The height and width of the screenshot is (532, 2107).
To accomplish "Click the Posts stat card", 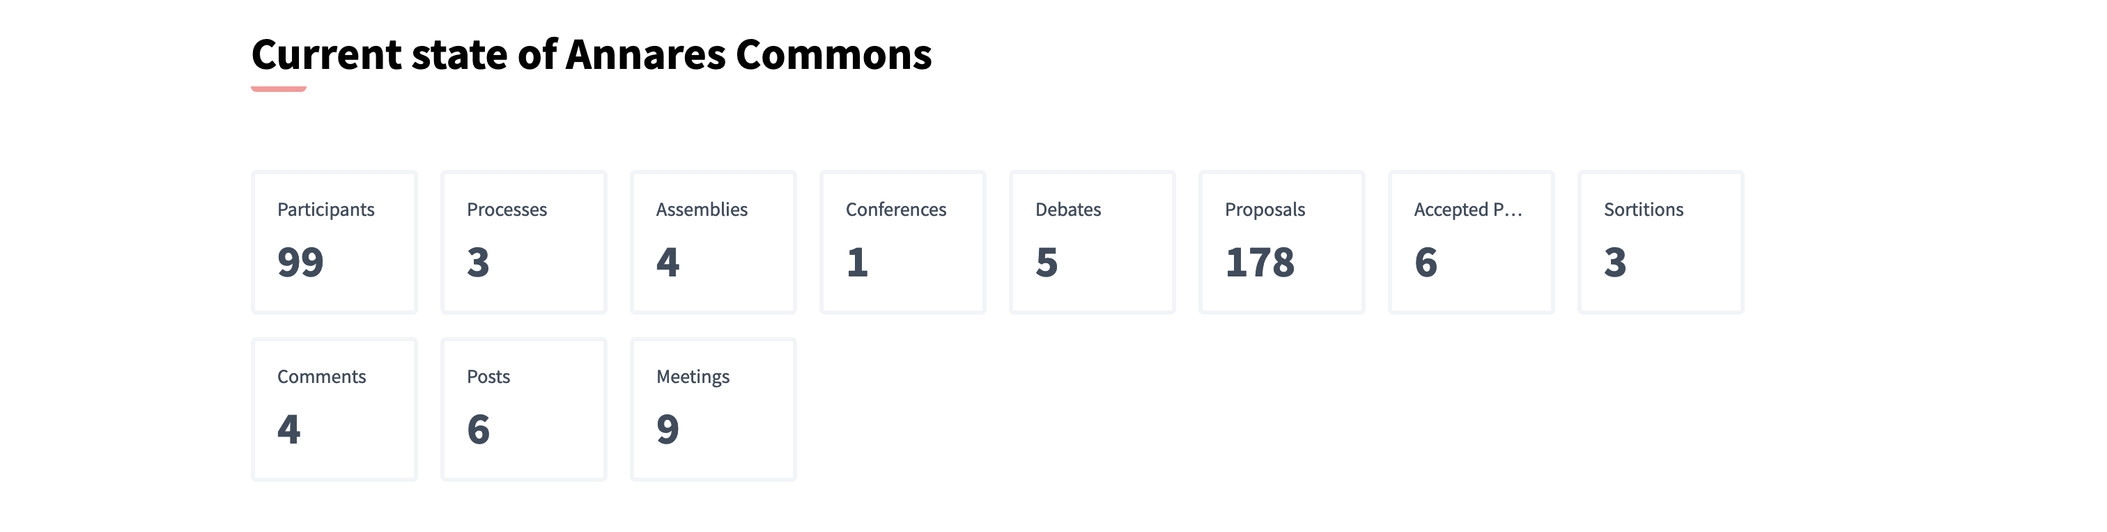I will (523, 409).
